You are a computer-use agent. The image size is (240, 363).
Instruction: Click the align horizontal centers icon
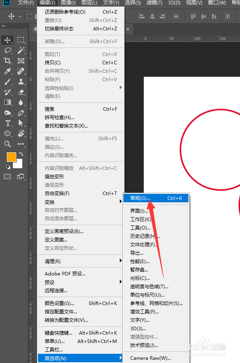point(152,16)
